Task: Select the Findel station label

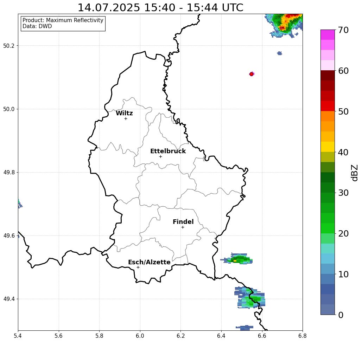Action: (x=183, y=222)
